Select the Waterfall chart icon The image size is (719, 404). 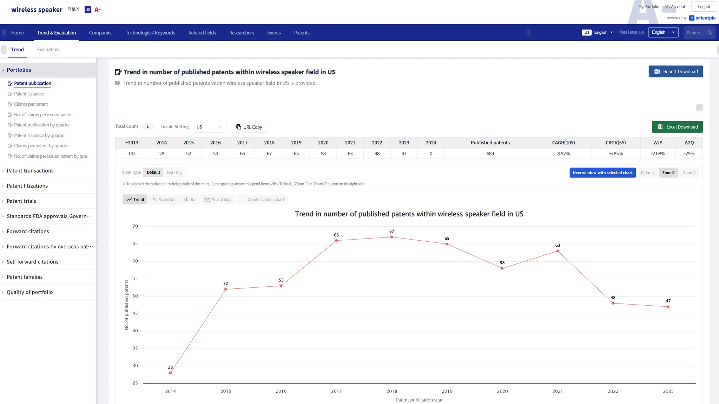155,199
